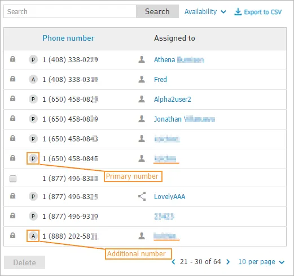
Task: Click lock icon in Alpha2user2 row
Action: tap(12, 98)
